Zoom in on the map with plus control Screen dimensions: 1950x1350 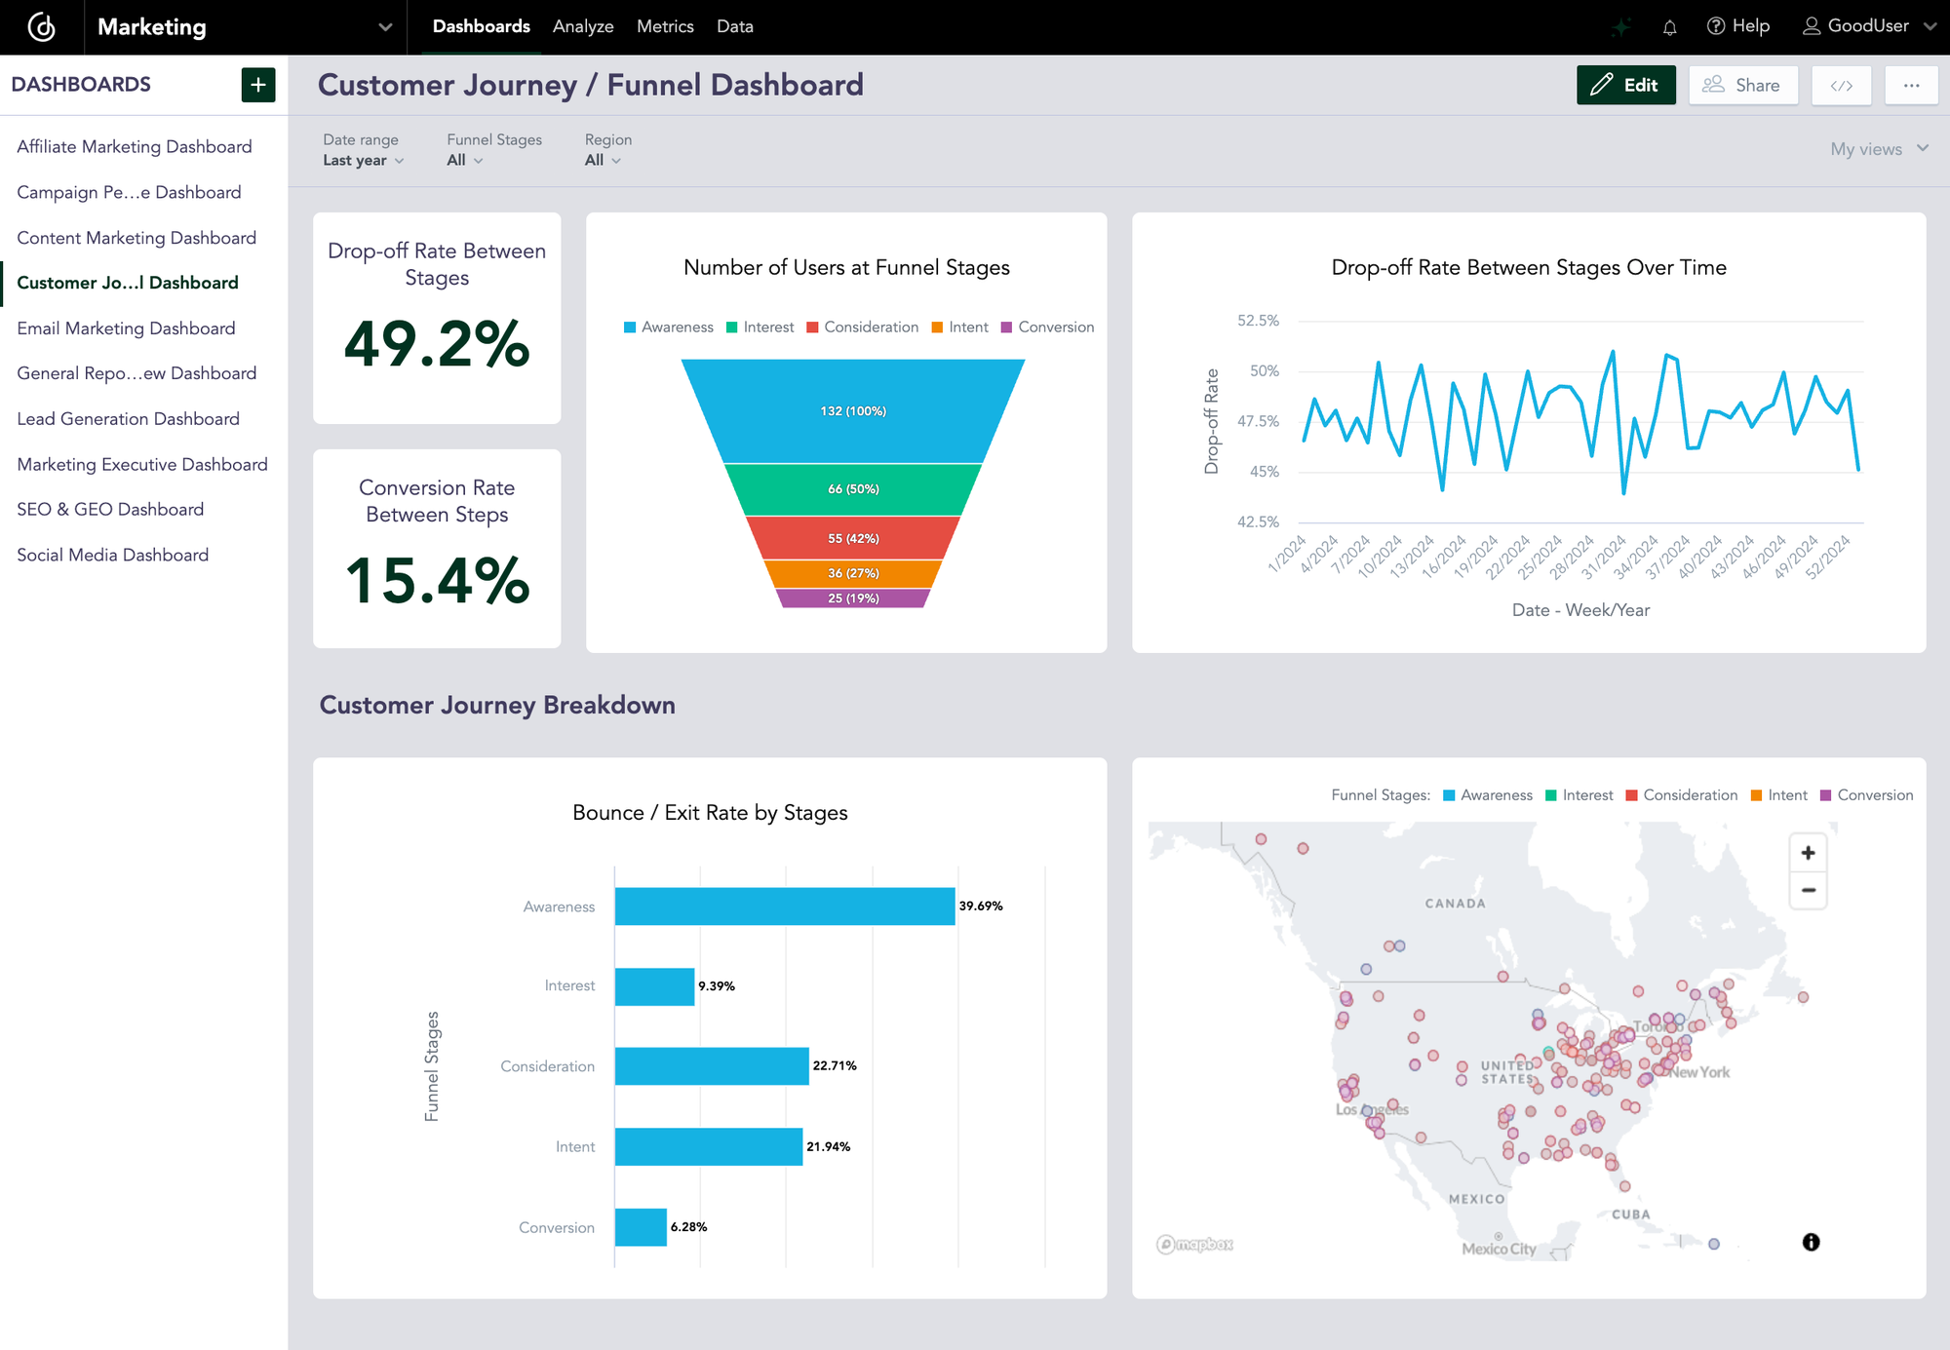pos(1808,852)
